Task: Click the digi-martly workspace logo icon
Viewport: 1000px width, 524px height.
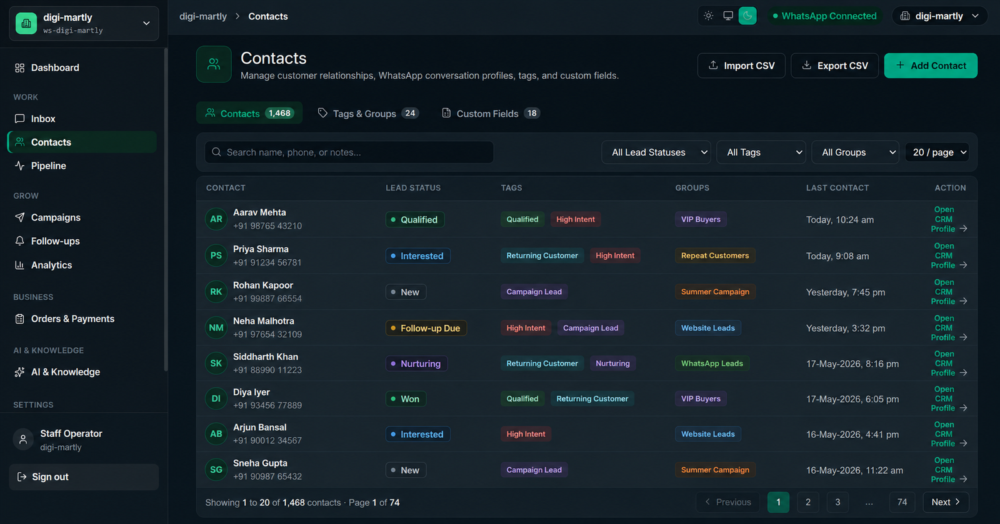Action: (x=26, y=23)
